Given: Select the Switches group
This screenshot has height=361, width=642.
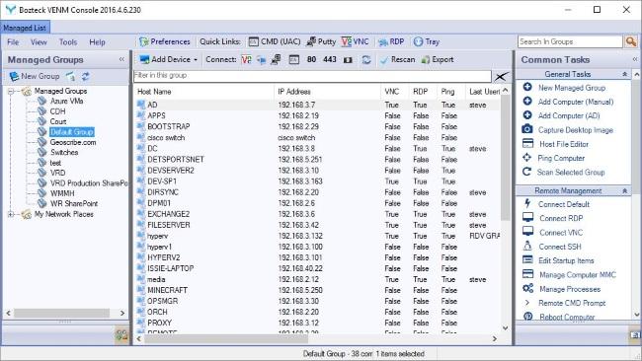Looking at the screenshot, I should (64, 153).
